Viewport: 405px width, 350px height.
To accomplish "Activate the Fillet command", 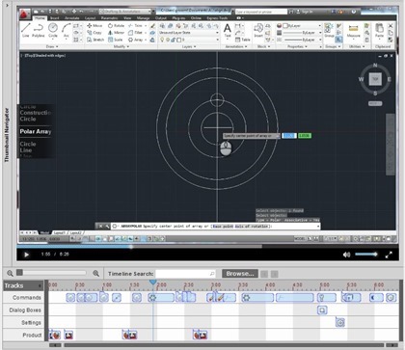I will point(135,33).
